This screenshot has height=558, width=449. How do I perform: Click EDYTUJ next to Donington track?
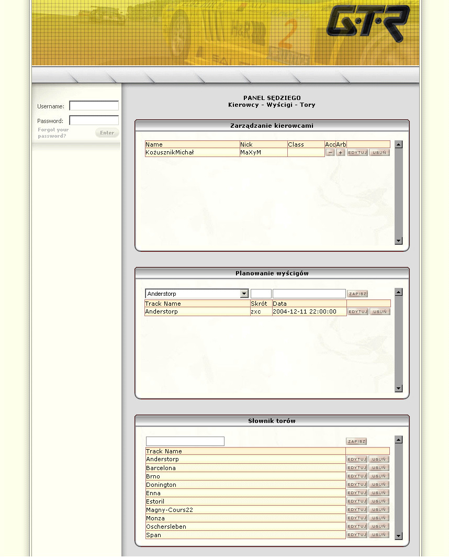click(357, 485)
